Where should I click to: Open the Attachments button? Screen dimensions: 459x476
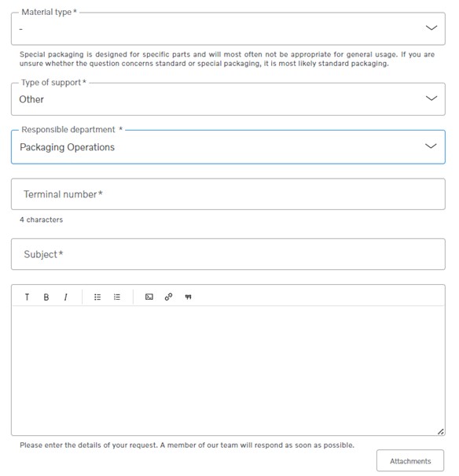[410, 461]
